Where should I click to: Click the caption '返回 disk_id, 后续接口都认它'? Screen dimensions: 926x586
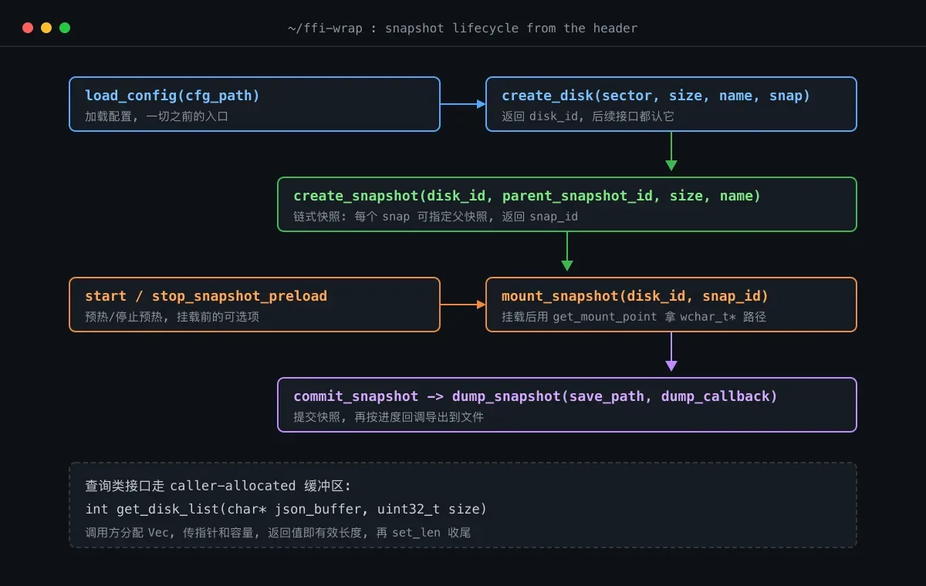click(x=588, y=116)
